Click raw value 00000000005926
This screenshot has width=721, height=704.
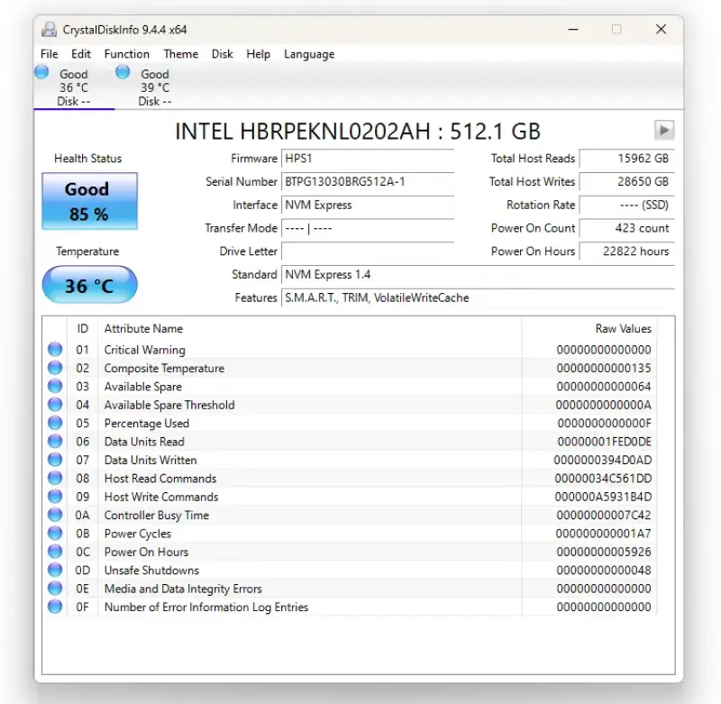[x=604, y=553]
